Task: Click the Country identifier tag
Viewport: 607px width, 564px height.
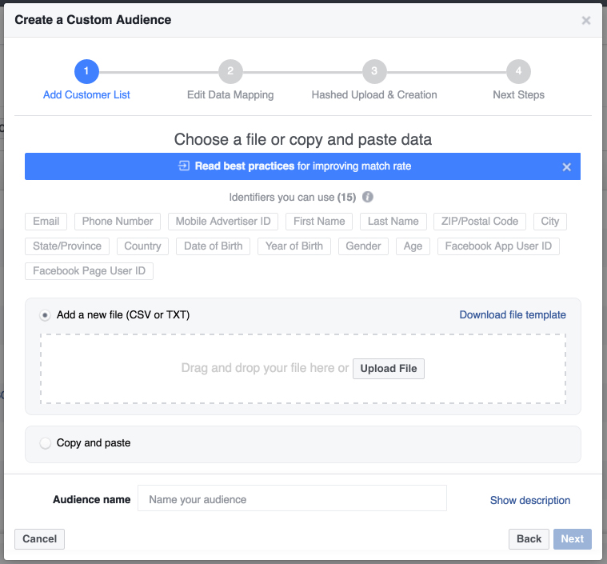Action: (x=142, y=246)
